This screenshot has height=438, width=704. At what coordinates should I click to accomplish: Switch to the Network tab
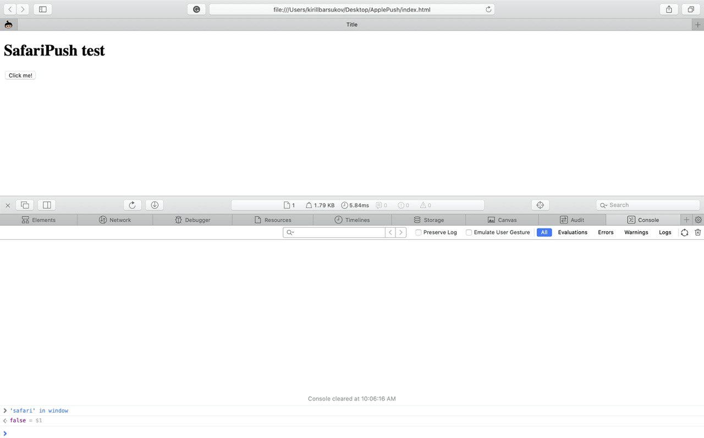click(x=115, y=220)
